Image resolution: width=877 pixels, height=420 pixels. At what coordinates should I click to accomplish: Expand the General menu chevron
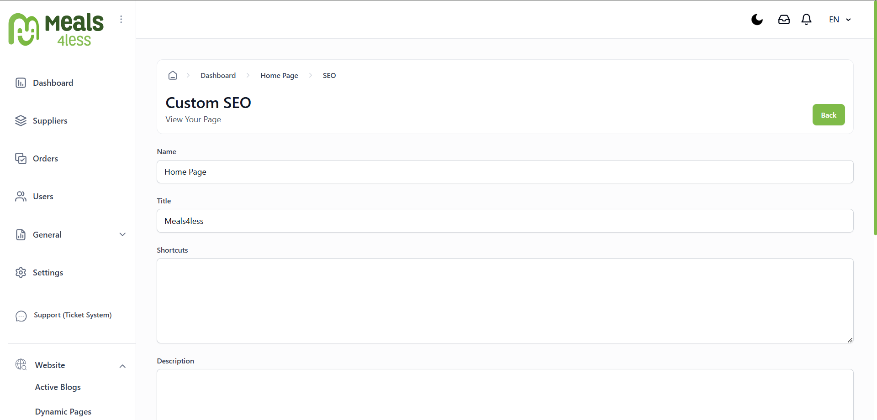(x=122, y=234)
